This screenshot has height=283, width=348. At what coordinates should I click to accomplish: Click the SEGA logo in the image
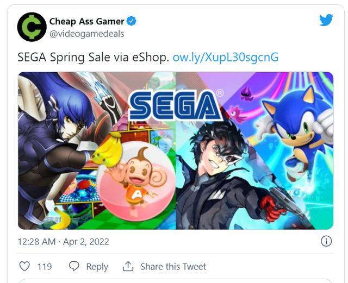point(175,105)
